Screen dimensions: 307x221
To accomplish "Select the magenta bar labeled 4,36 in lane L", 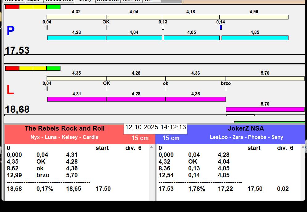I will click(x=196, y=99).
